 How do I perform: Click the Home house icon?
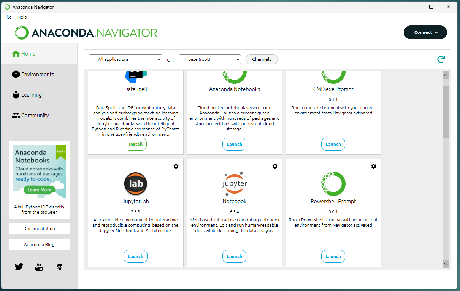[x=16, y=54]
